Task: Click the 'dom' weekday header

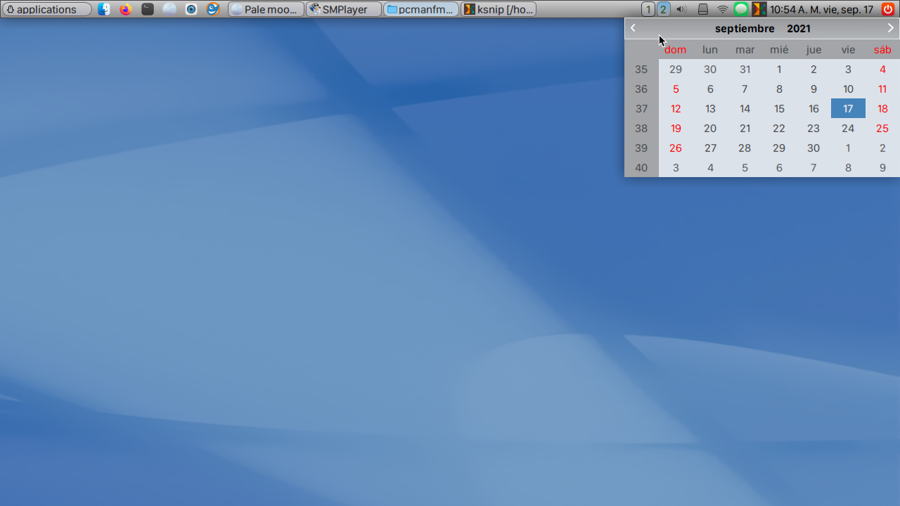Action: coord(676,49)
